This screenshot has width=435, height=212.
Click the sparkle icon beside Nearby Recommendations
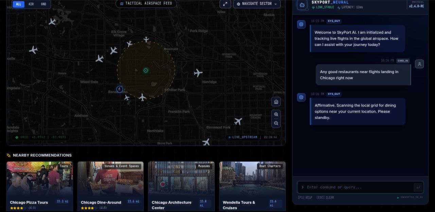9,155
